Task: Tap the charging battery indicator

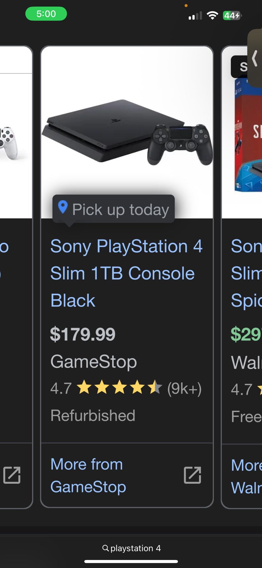Action: tap(232, 16)
